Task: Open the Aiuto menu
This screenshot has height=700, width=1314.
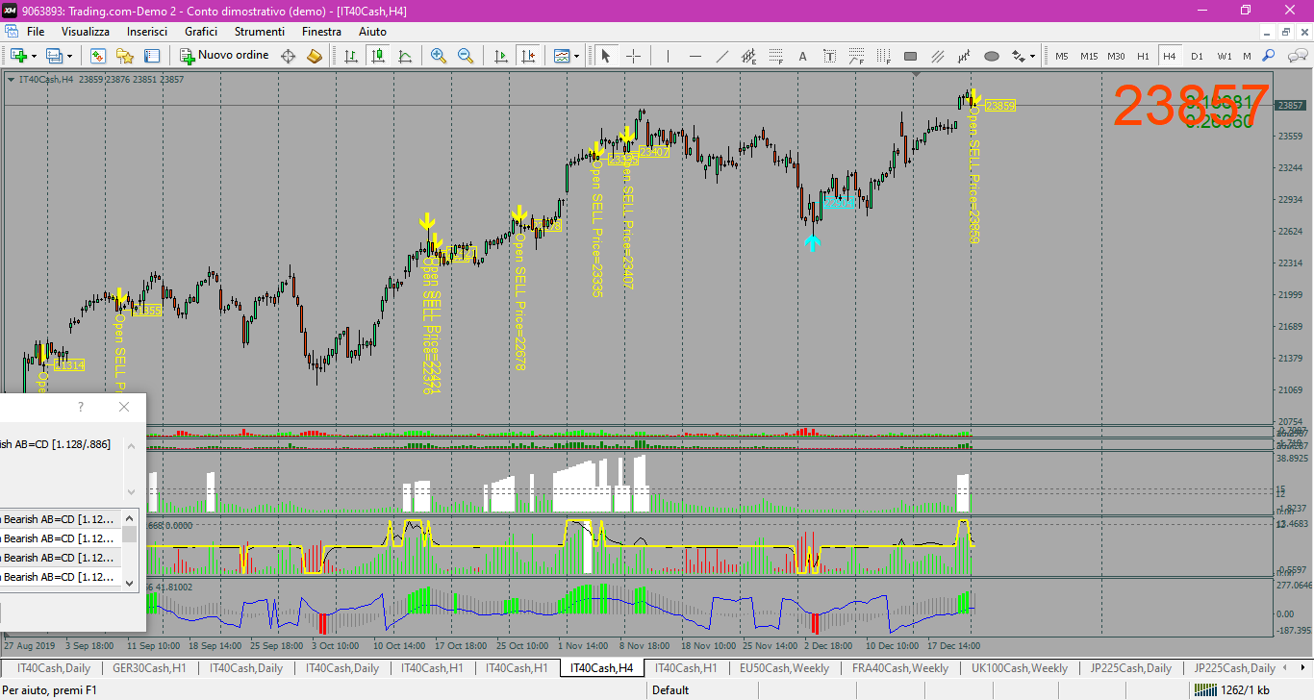Action: pos(372,32)
